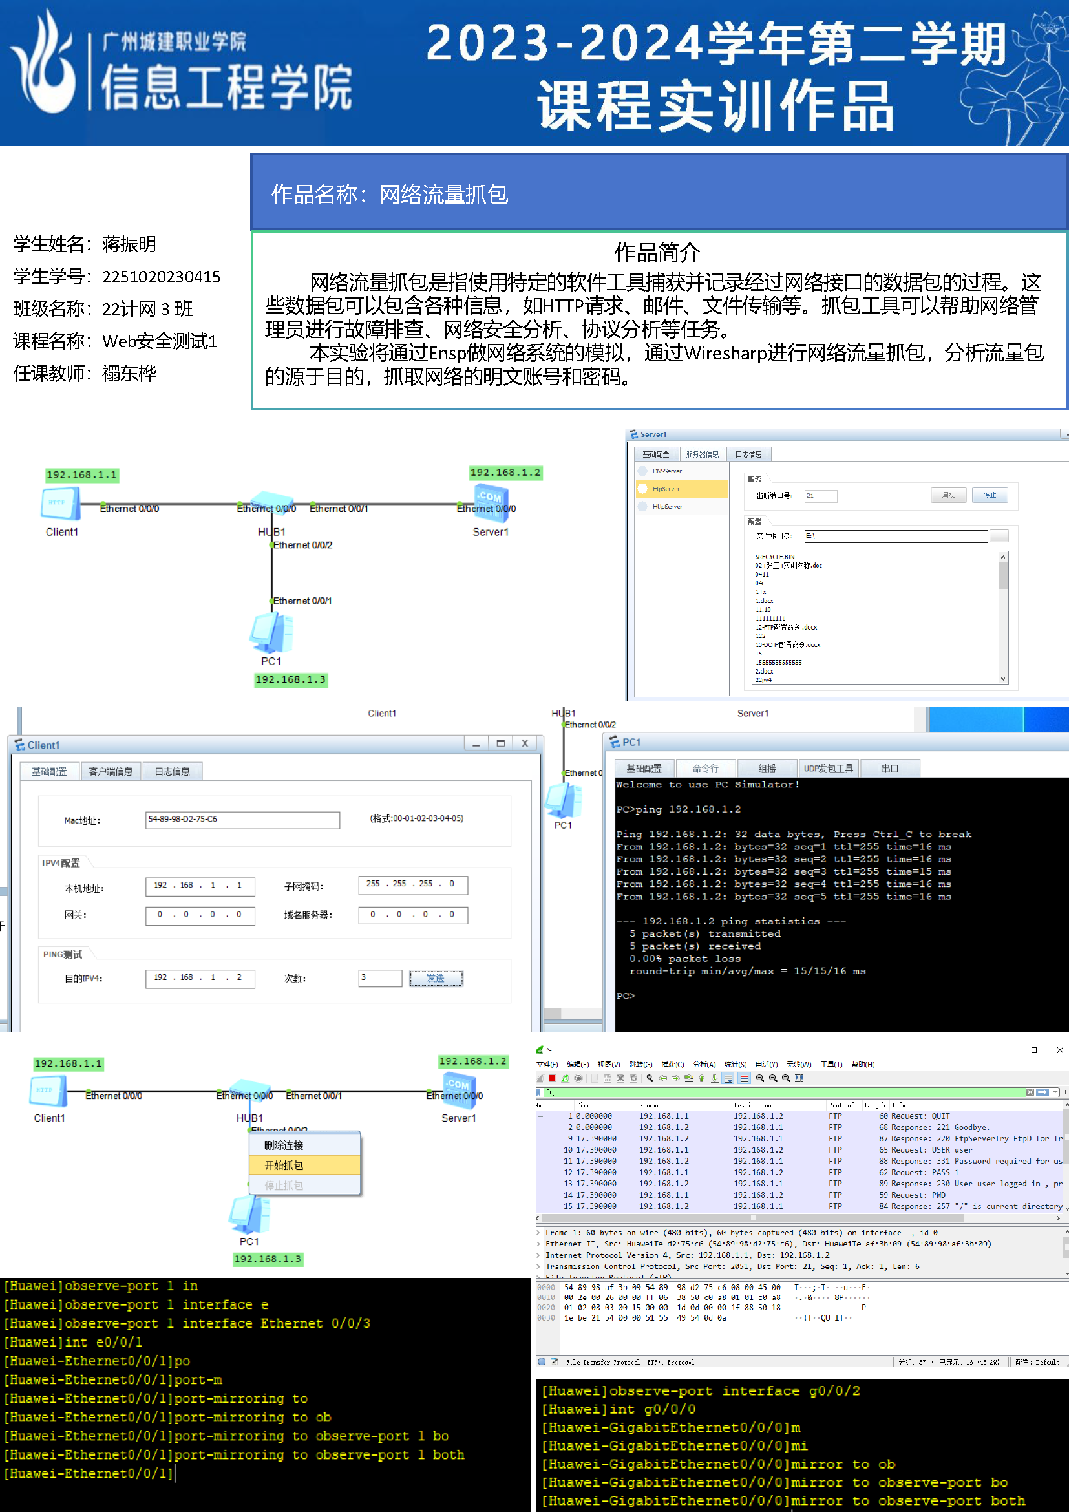Click the 目的IPV4 address input field
Image resolution: width=1069 pixels, height=1512 pixels.
(x=200, y=978)
